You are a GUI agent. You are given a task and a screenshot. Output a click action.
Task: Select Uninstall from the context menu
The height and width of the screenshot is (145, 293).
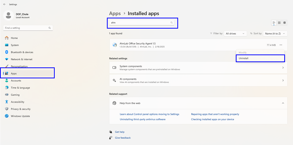260,58
